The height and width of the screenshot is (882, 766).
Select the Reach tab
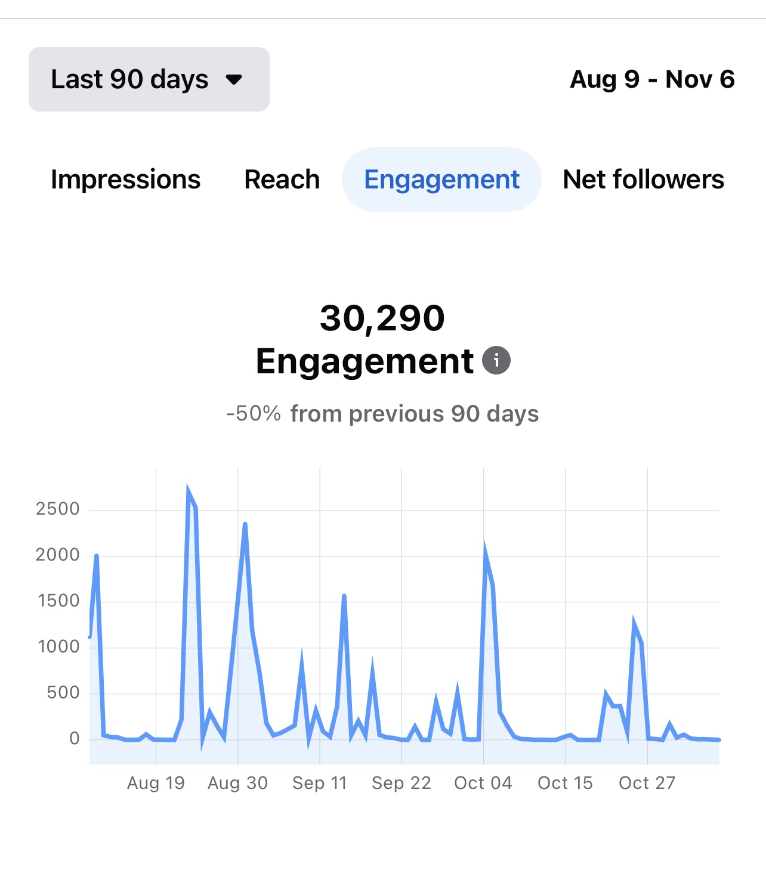click(x=282, y=180)
